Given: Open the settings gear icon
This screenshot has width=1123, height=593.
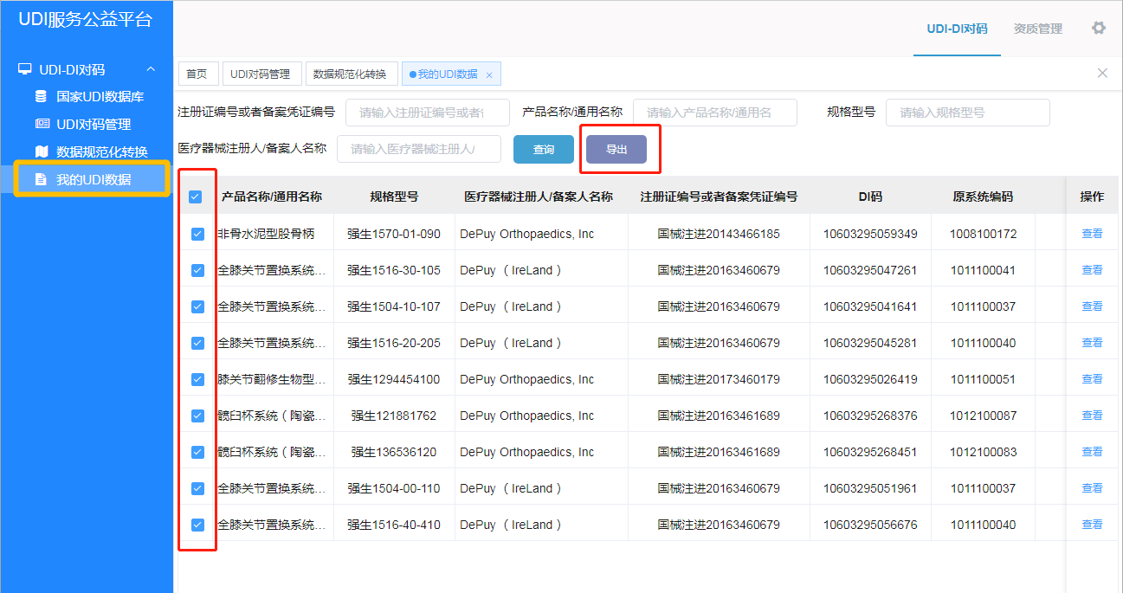Looking at the screenshot, I should point(1098,28).
